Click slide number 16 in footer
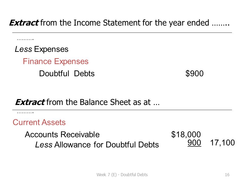 point(227,175)
